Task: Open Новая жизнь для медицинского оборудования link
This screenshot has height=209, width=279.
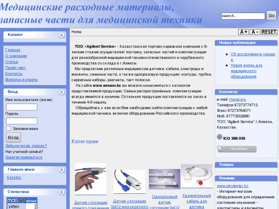Action: tap(246, 71)
